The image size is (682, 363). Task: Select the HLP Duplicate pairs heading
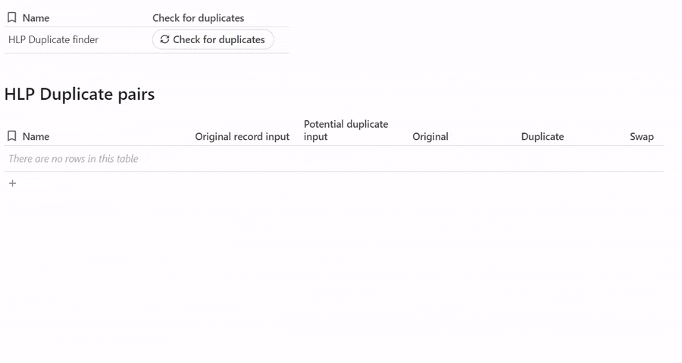coord(80,95)
